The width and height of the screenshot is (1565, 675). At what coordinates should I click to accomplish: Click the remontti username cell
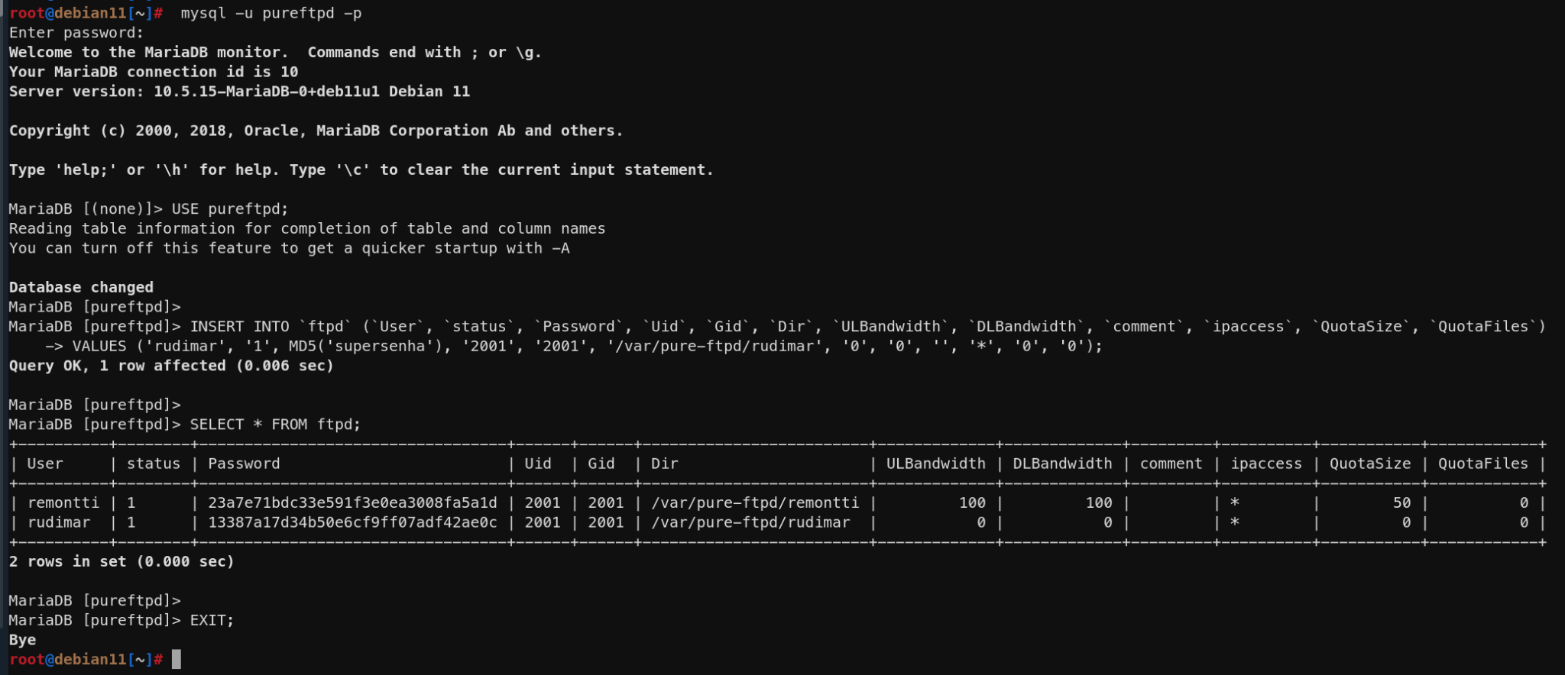click(x=63, y=502)
